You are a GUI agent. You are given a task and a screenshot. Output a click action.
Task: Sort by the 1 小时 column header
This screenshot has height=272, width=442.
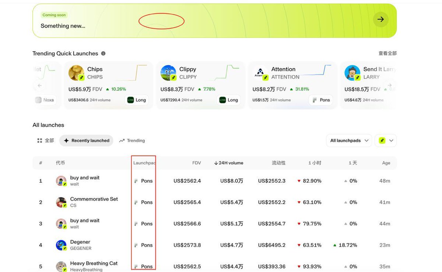[x=315, y=163]
